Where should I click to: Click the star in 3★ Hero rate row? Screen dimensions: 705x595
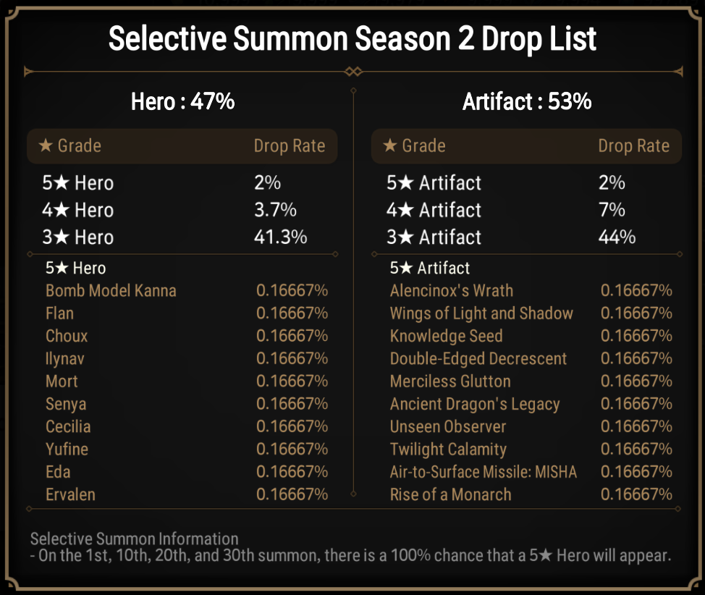click(x=62, y=237)
